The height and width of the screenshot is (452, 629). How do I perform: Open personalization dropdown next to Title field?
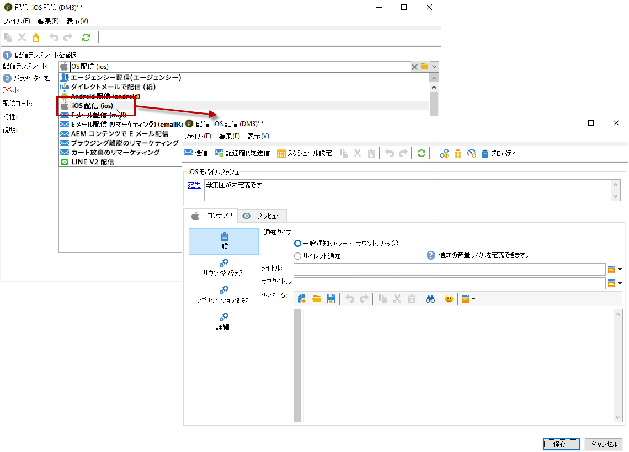(x=615, y=270)
